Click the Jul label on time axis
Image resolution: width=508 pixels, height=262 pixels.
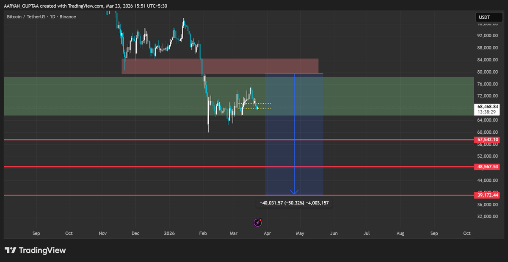coord(367,233)
